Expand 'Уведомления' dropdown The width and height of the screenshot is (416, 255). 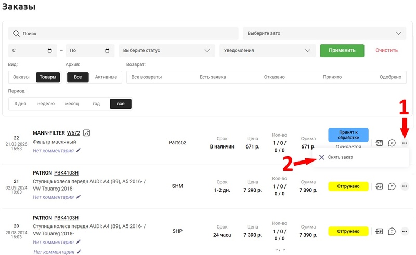click(x=267, y=51)
